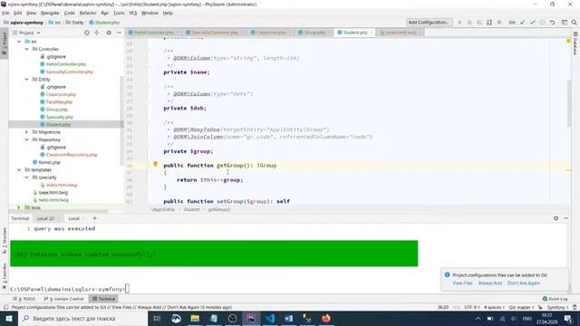Click Always Add link in notification

(490, 283)
